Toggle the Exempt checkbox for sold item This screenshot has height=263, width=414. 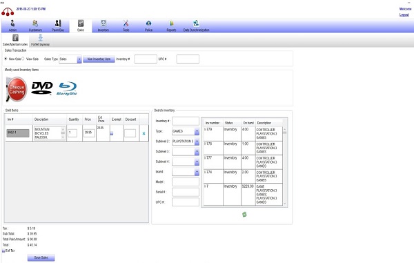(112, 133)
